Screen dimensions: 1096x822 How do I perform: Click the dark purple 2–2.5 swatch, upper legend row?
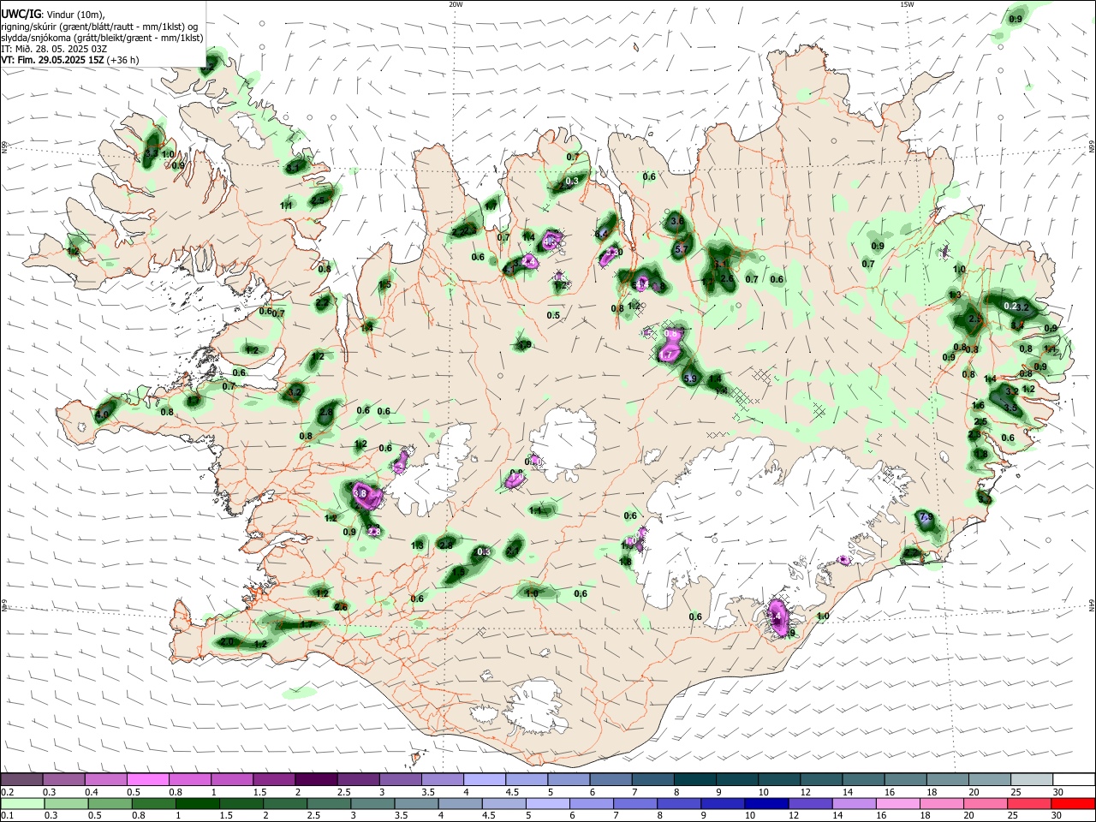(x=316, y=780)
